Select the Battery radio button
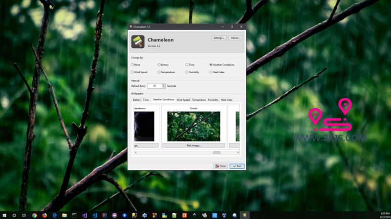Image resolution: width=391 pixels, height=219 pixels. (x=159, y=64)
